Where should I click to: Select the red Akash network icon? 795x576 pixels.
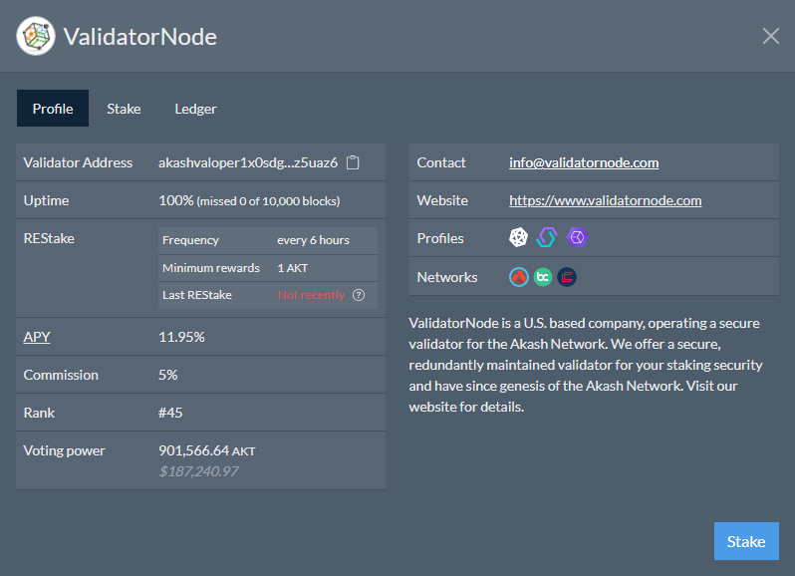[x=519, y=277]
